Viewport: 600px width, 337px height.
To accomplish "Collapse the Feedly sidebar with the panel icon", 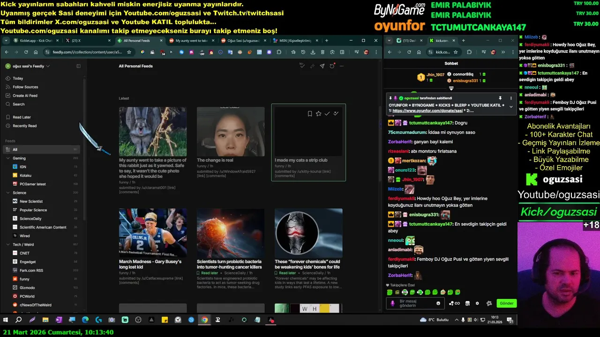I will (78, 66).
